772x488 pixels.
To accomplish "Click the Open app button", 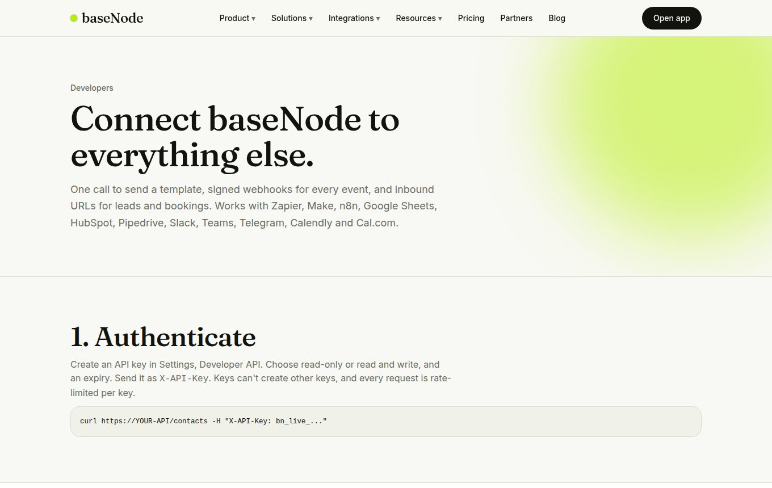I will [672, 18].
